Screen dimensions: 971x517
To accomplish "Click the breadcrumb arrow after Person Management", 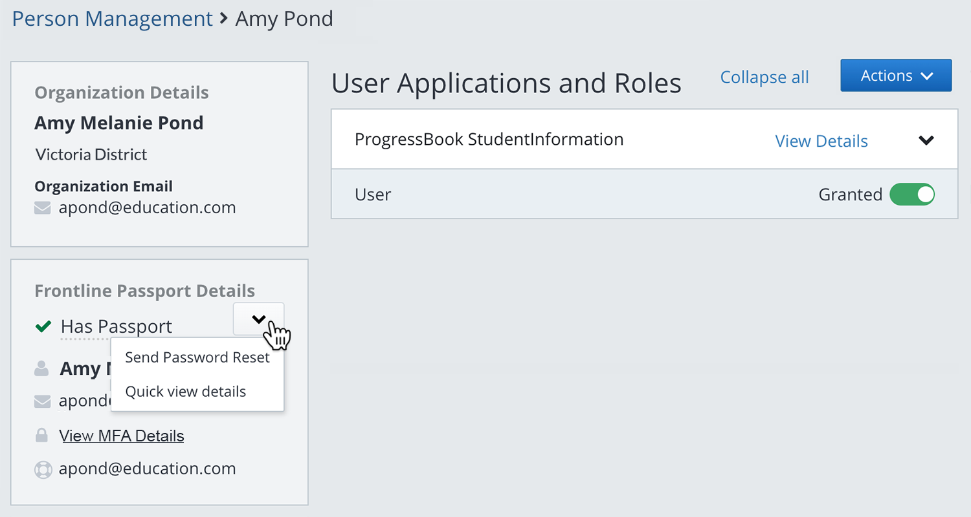I will point(224,19).
